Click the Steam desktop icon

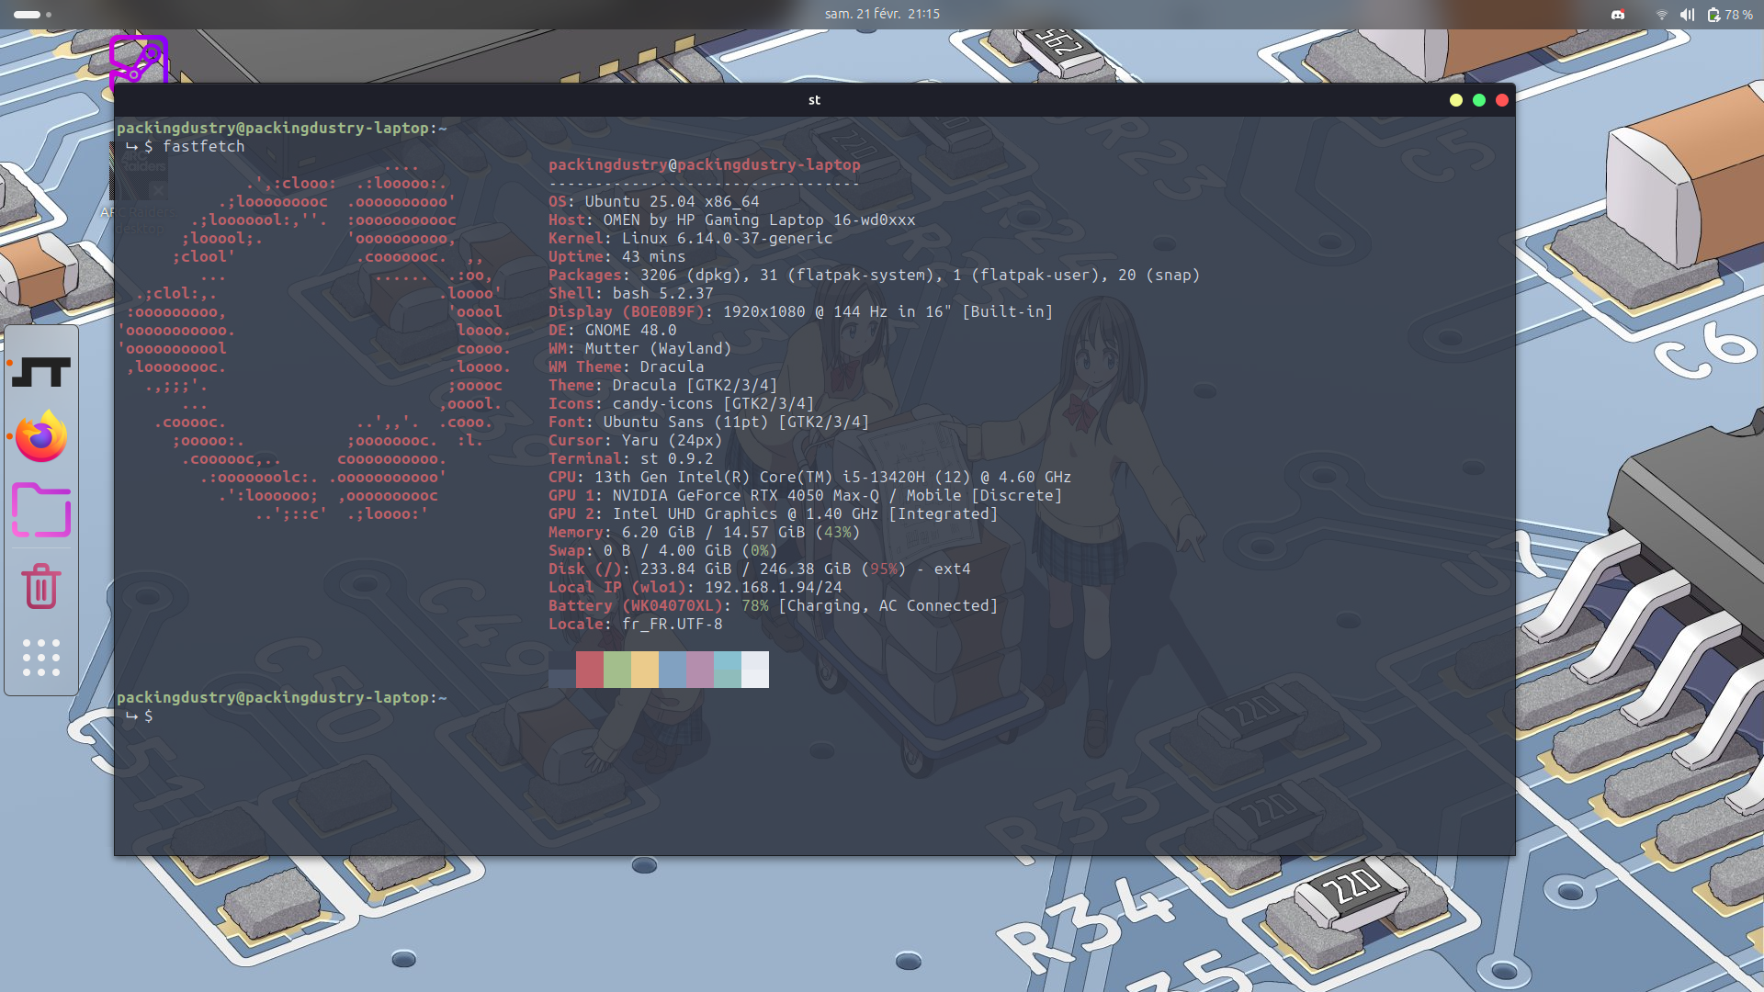point(138,59)
